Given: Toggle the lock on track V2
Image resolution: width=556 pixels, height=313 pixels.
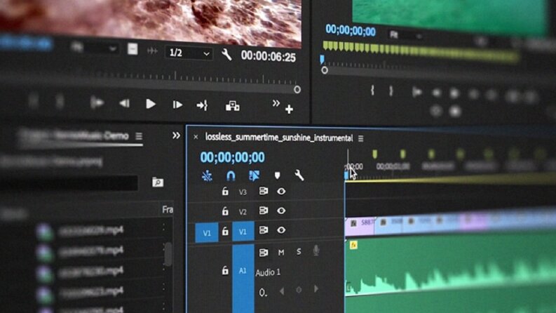Looking at the screenshot, I should 225,211.
